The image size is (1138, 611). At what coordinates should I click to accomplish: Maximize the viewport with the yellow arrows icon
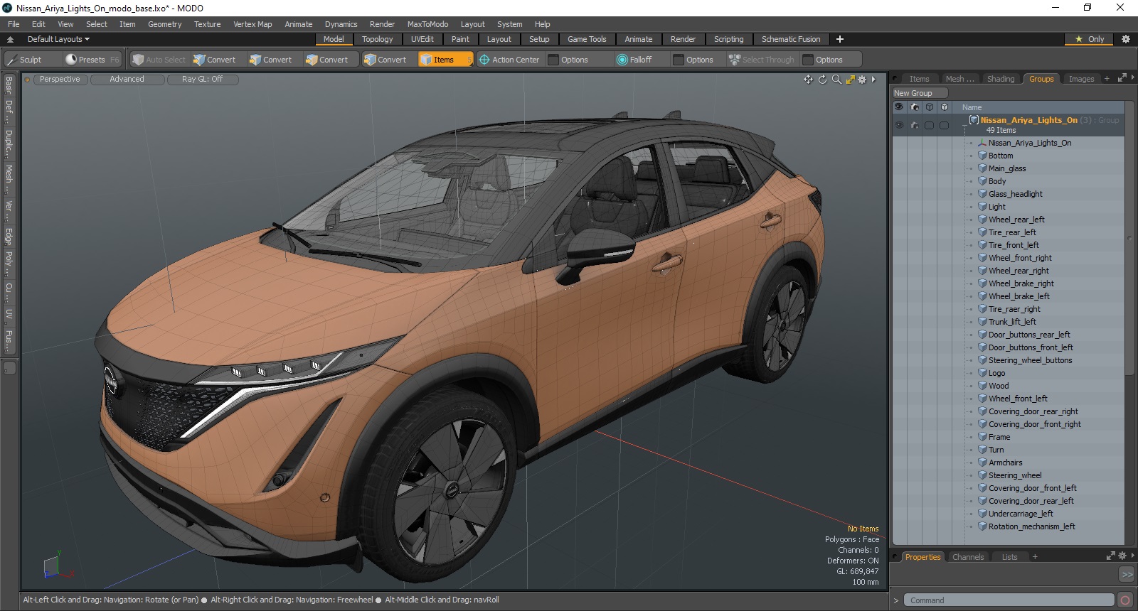coord(850,80)
